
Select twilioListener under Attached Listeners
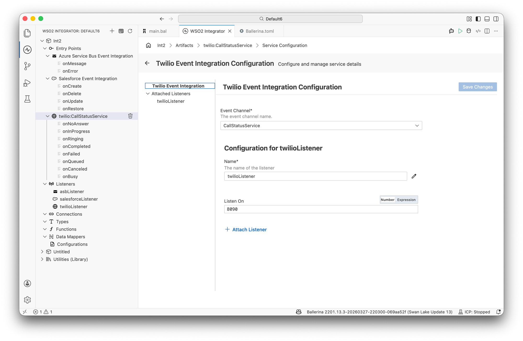(171, 101)
